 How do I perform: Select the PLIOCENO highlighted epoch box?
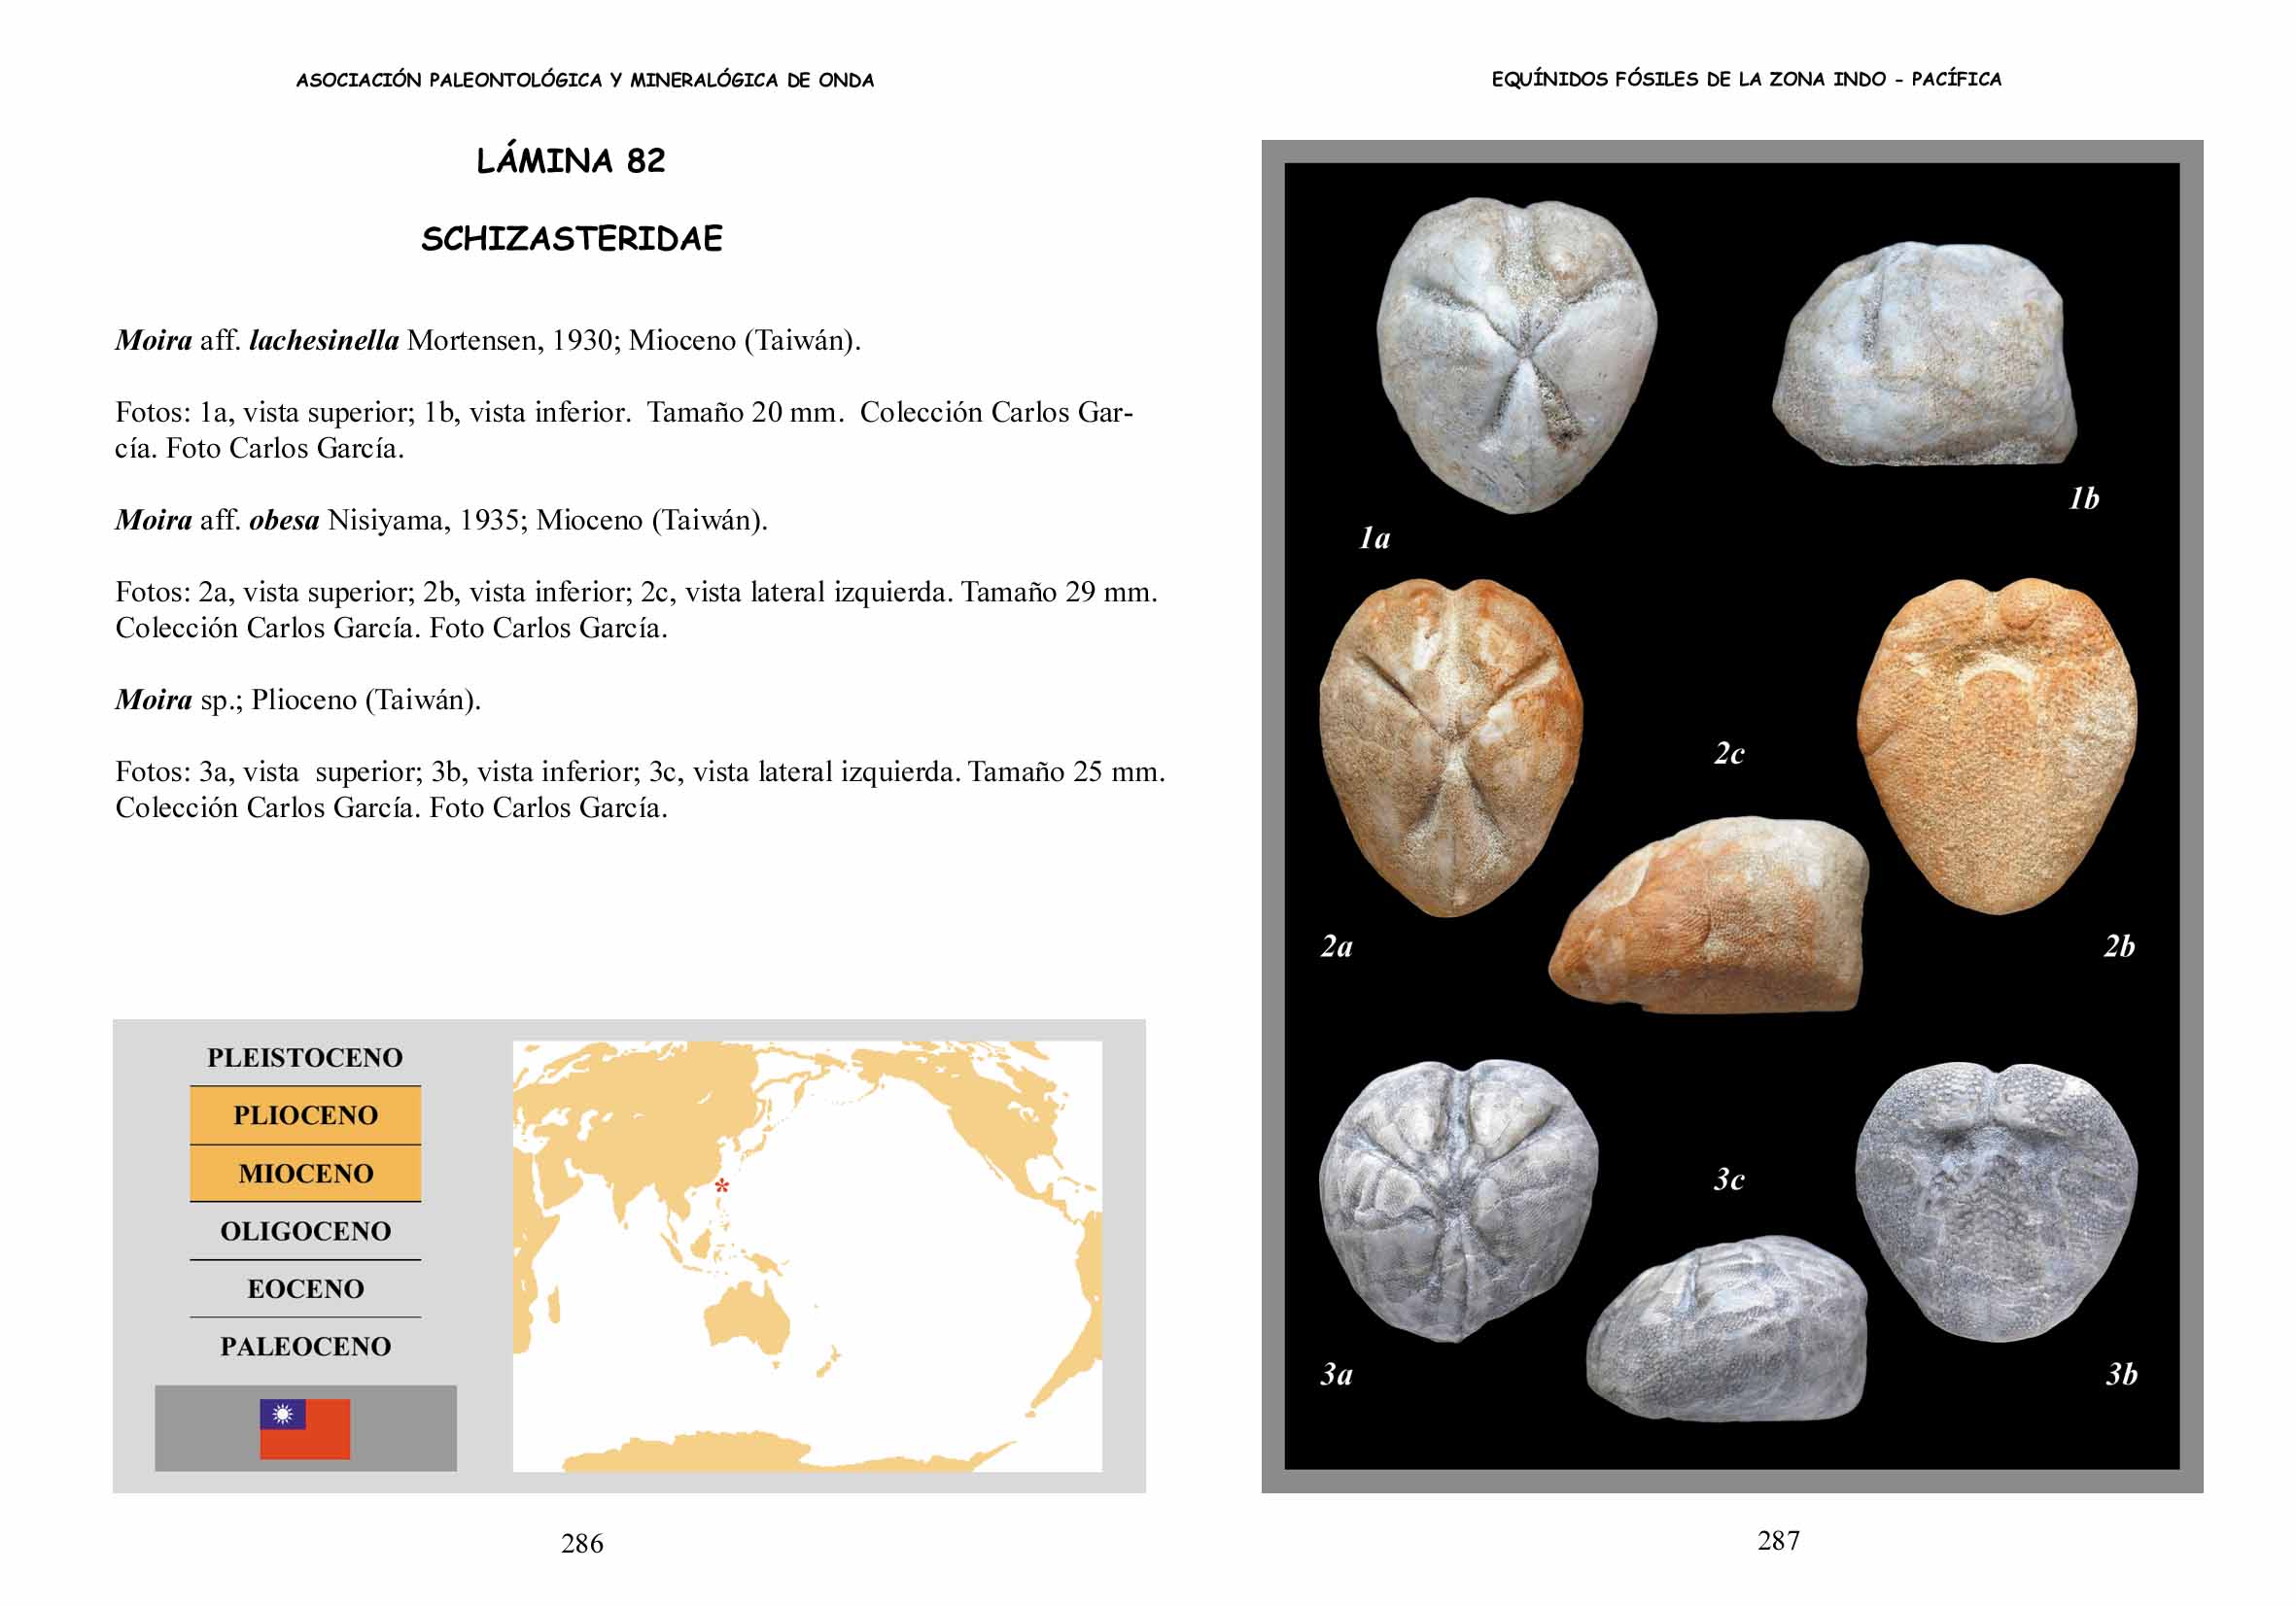tap(305, 1115)
